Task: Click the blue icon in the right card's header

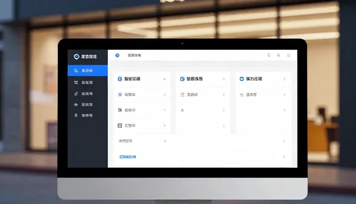Action: [242, 79]
